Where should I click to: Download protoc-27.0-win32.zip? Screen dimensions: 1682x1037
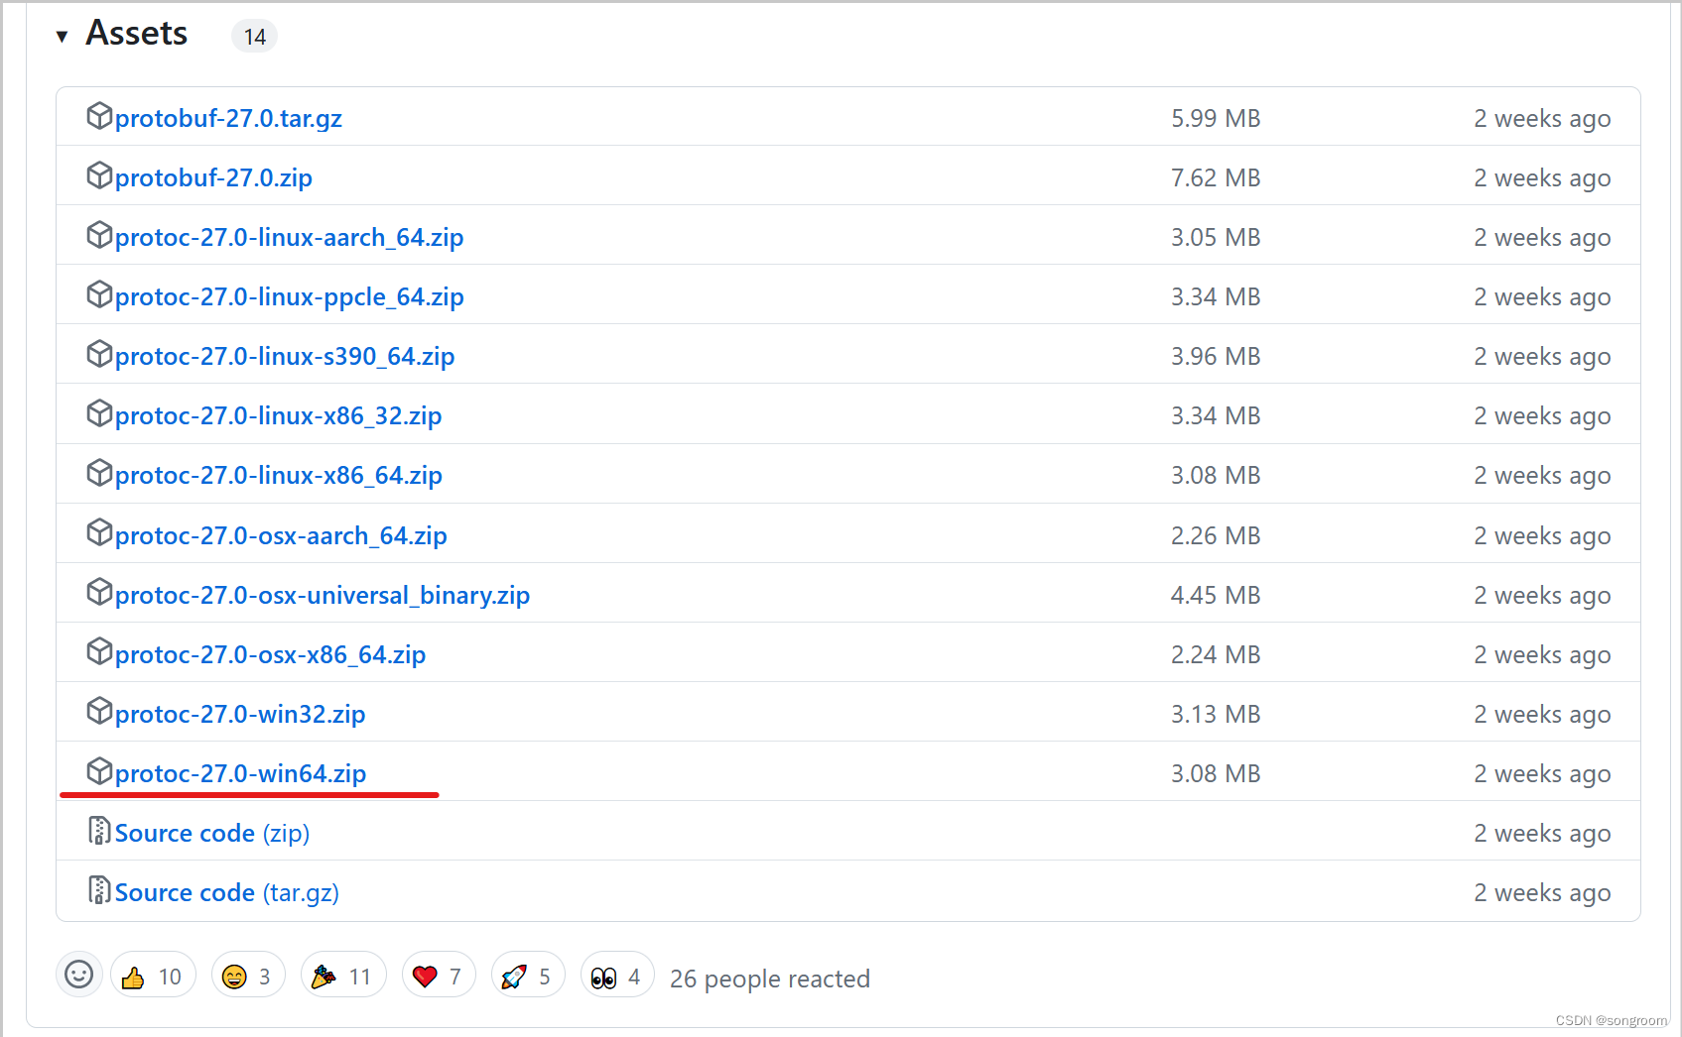(x=240, y=715)
